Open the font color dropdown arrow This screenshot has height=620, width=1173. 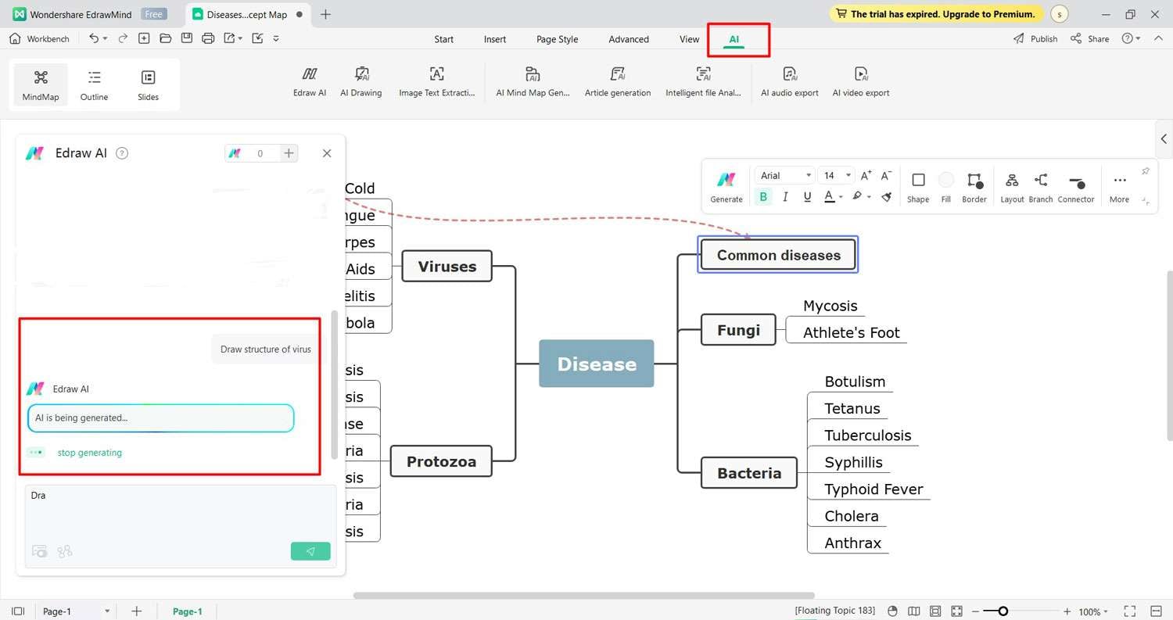(841, 197)
